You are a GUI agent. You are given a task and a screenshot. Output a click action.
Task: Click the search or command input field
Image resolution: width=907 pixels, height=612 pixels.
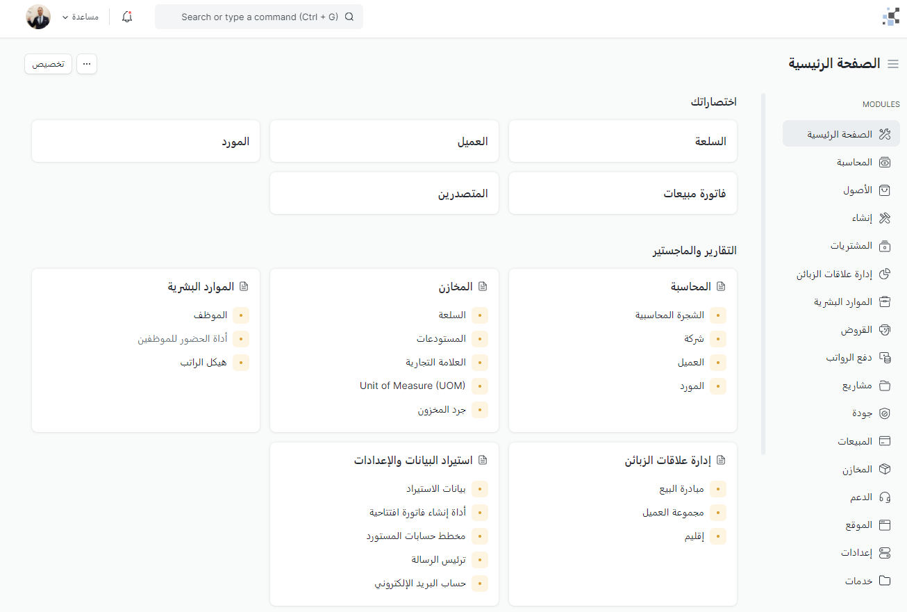pyautogui.click(x=258, y=17)
